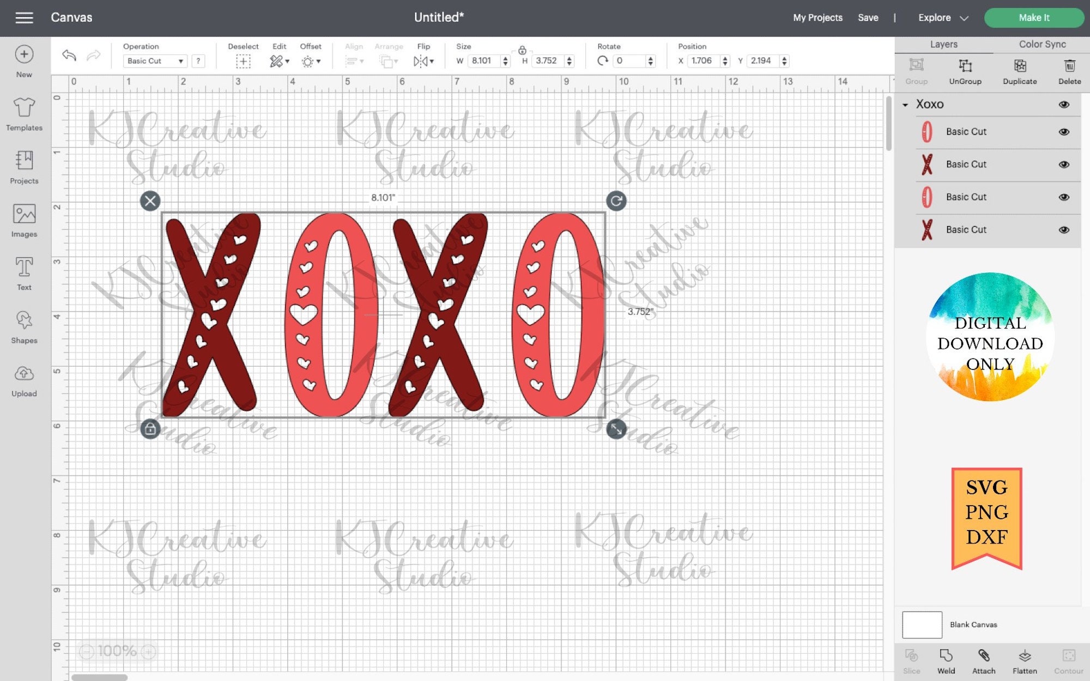Open the Templates panel
This screenshot has height=681, width=1090.
(24, 114)
